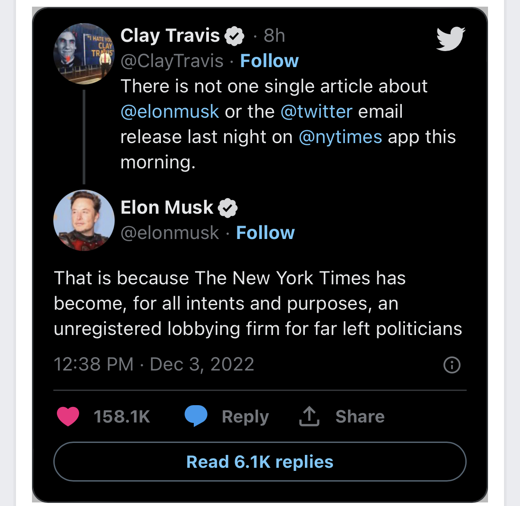
Task: Click the Reply label
Action: [245, 417]
